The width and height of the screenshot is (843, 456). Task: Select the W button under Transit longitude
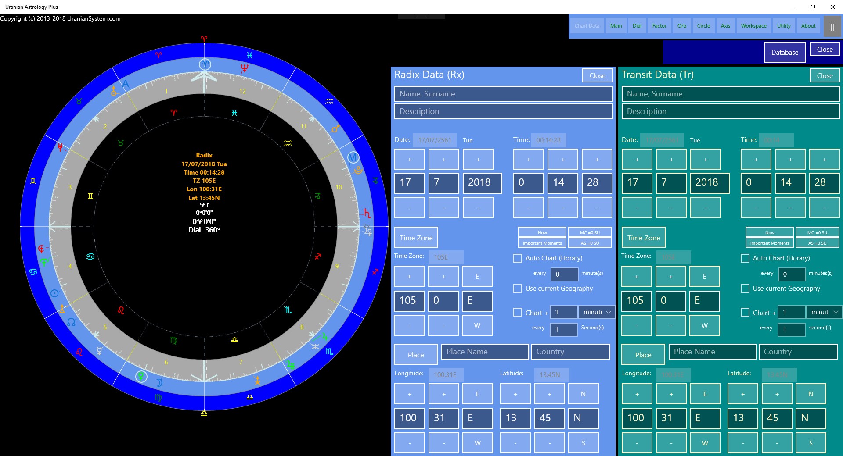(705, 443)
